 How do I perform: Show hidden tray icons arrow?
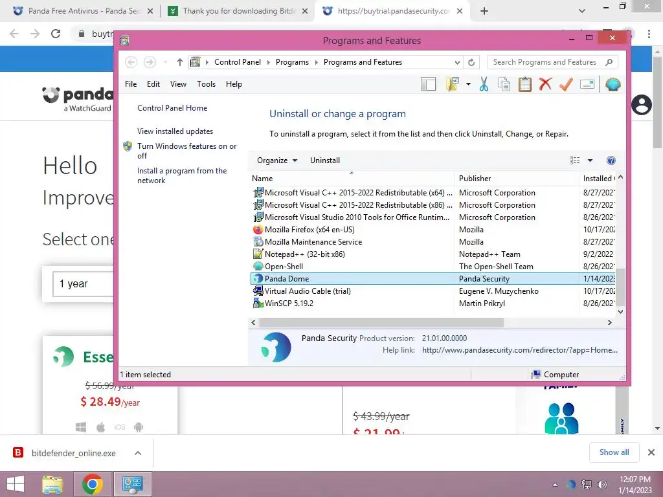[555, 485]
